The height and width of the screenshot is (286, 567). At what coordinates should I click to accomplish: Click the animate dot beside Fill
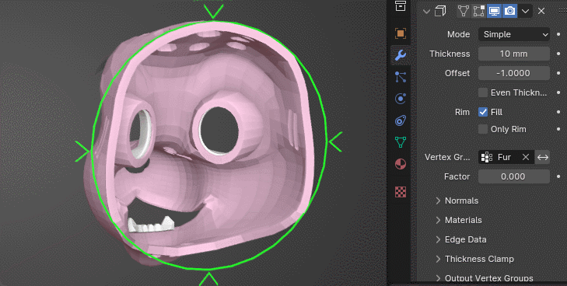pos(558,112)
